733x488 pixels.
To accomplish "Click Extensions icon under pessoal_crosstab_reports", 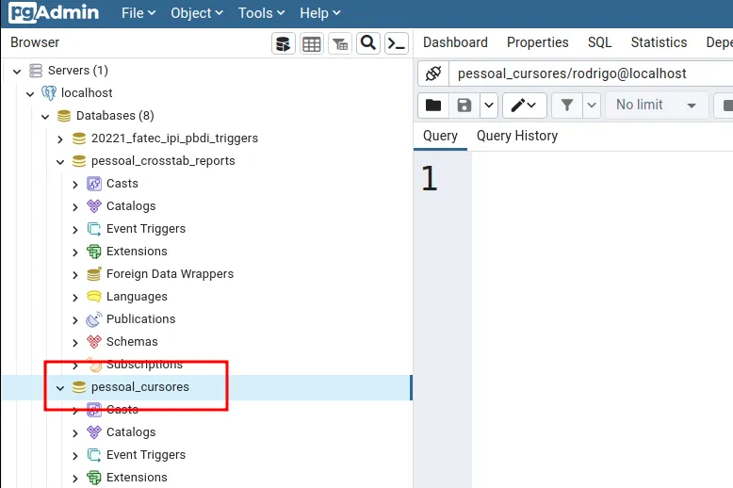I will (94, 252).
